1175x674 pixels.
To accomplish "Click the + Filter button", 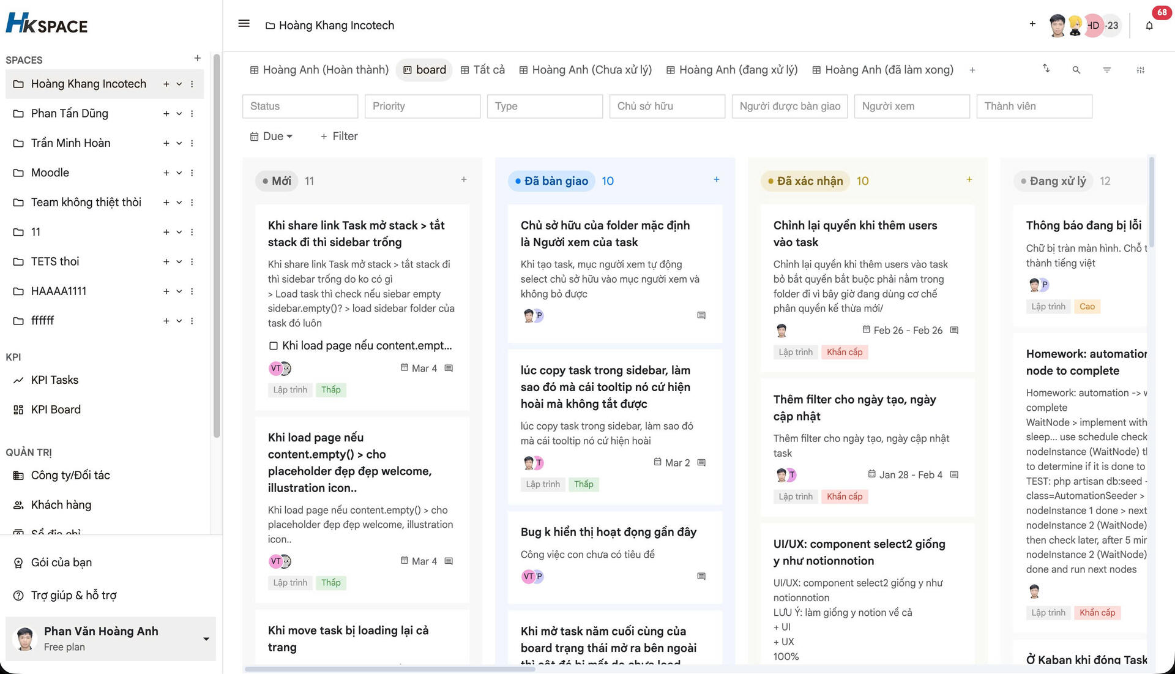I will pos(339,137).
